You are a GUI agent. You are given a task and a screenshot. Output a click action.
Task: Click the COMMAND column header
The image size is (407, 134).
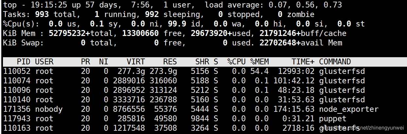[x=335, y=62]
